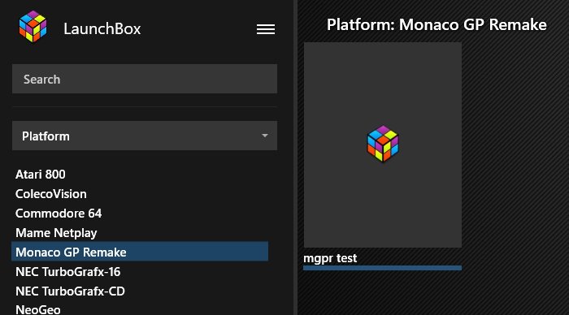The height and width of the screenshot is (315, 569).
Task: Click the Platform: Monaco GP Remake heading
Action: click(x=437, y=24)
